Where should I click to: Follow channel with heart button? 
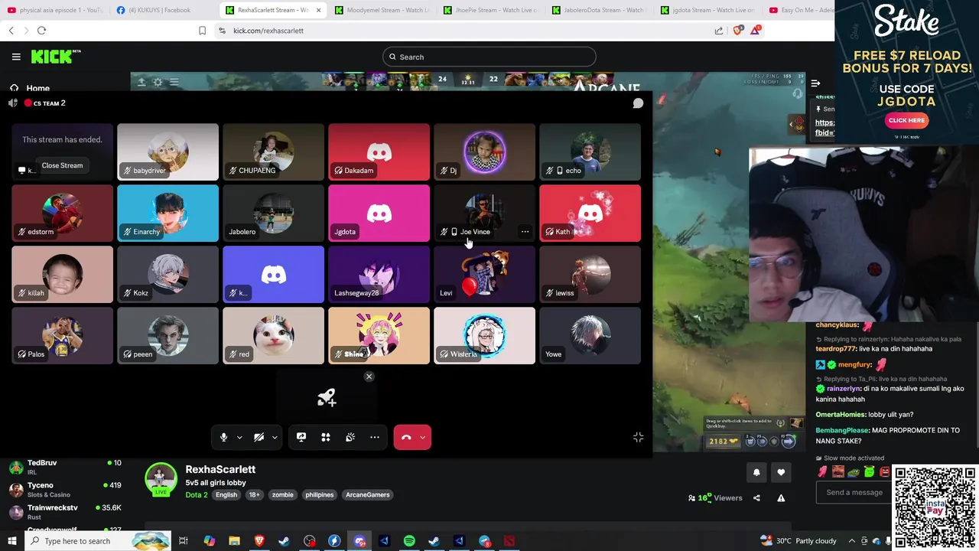781,473
